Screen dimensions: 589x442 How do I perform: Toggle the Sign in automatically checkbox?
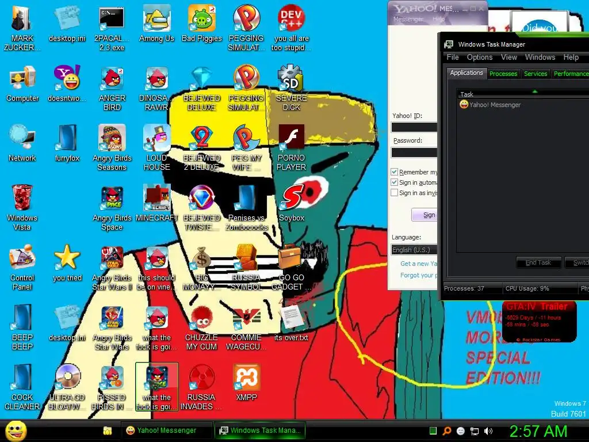[394, 182]
